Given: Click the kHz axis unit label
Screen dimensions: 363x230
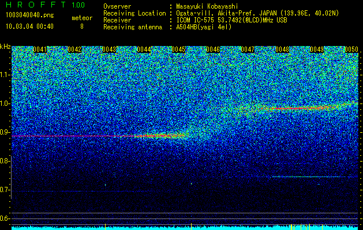Looking at the screenshot, I should [5, 47].
